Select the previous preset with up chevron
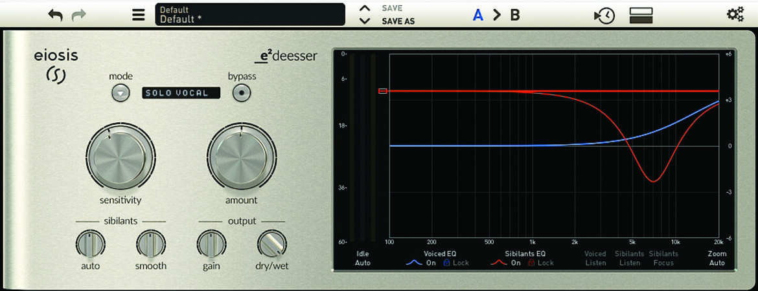The image size is (758, 291). pos(365,8)
